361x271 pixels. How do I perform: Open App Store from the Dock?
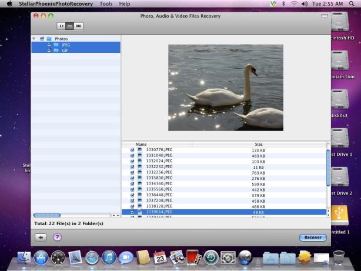pos(41,257)
